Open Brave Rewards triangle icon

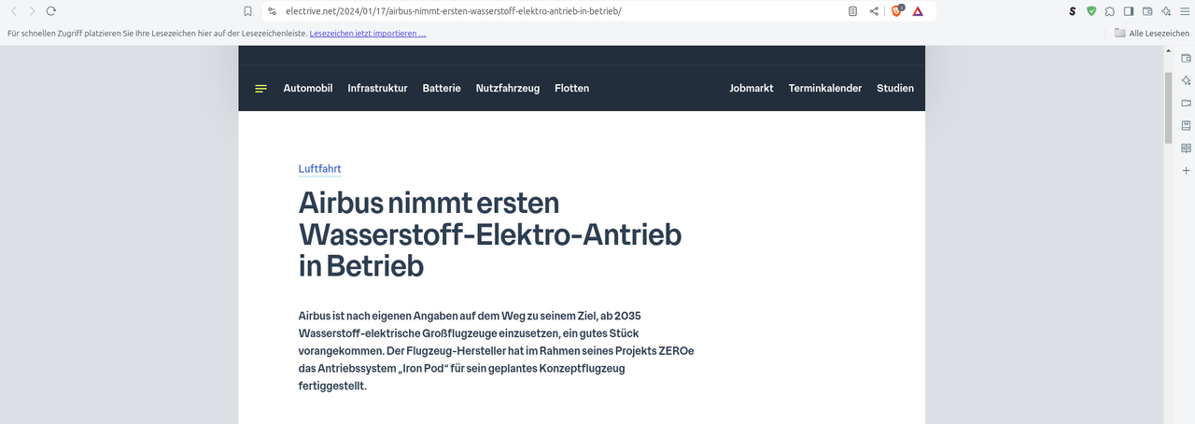click(x=919, y=11)
